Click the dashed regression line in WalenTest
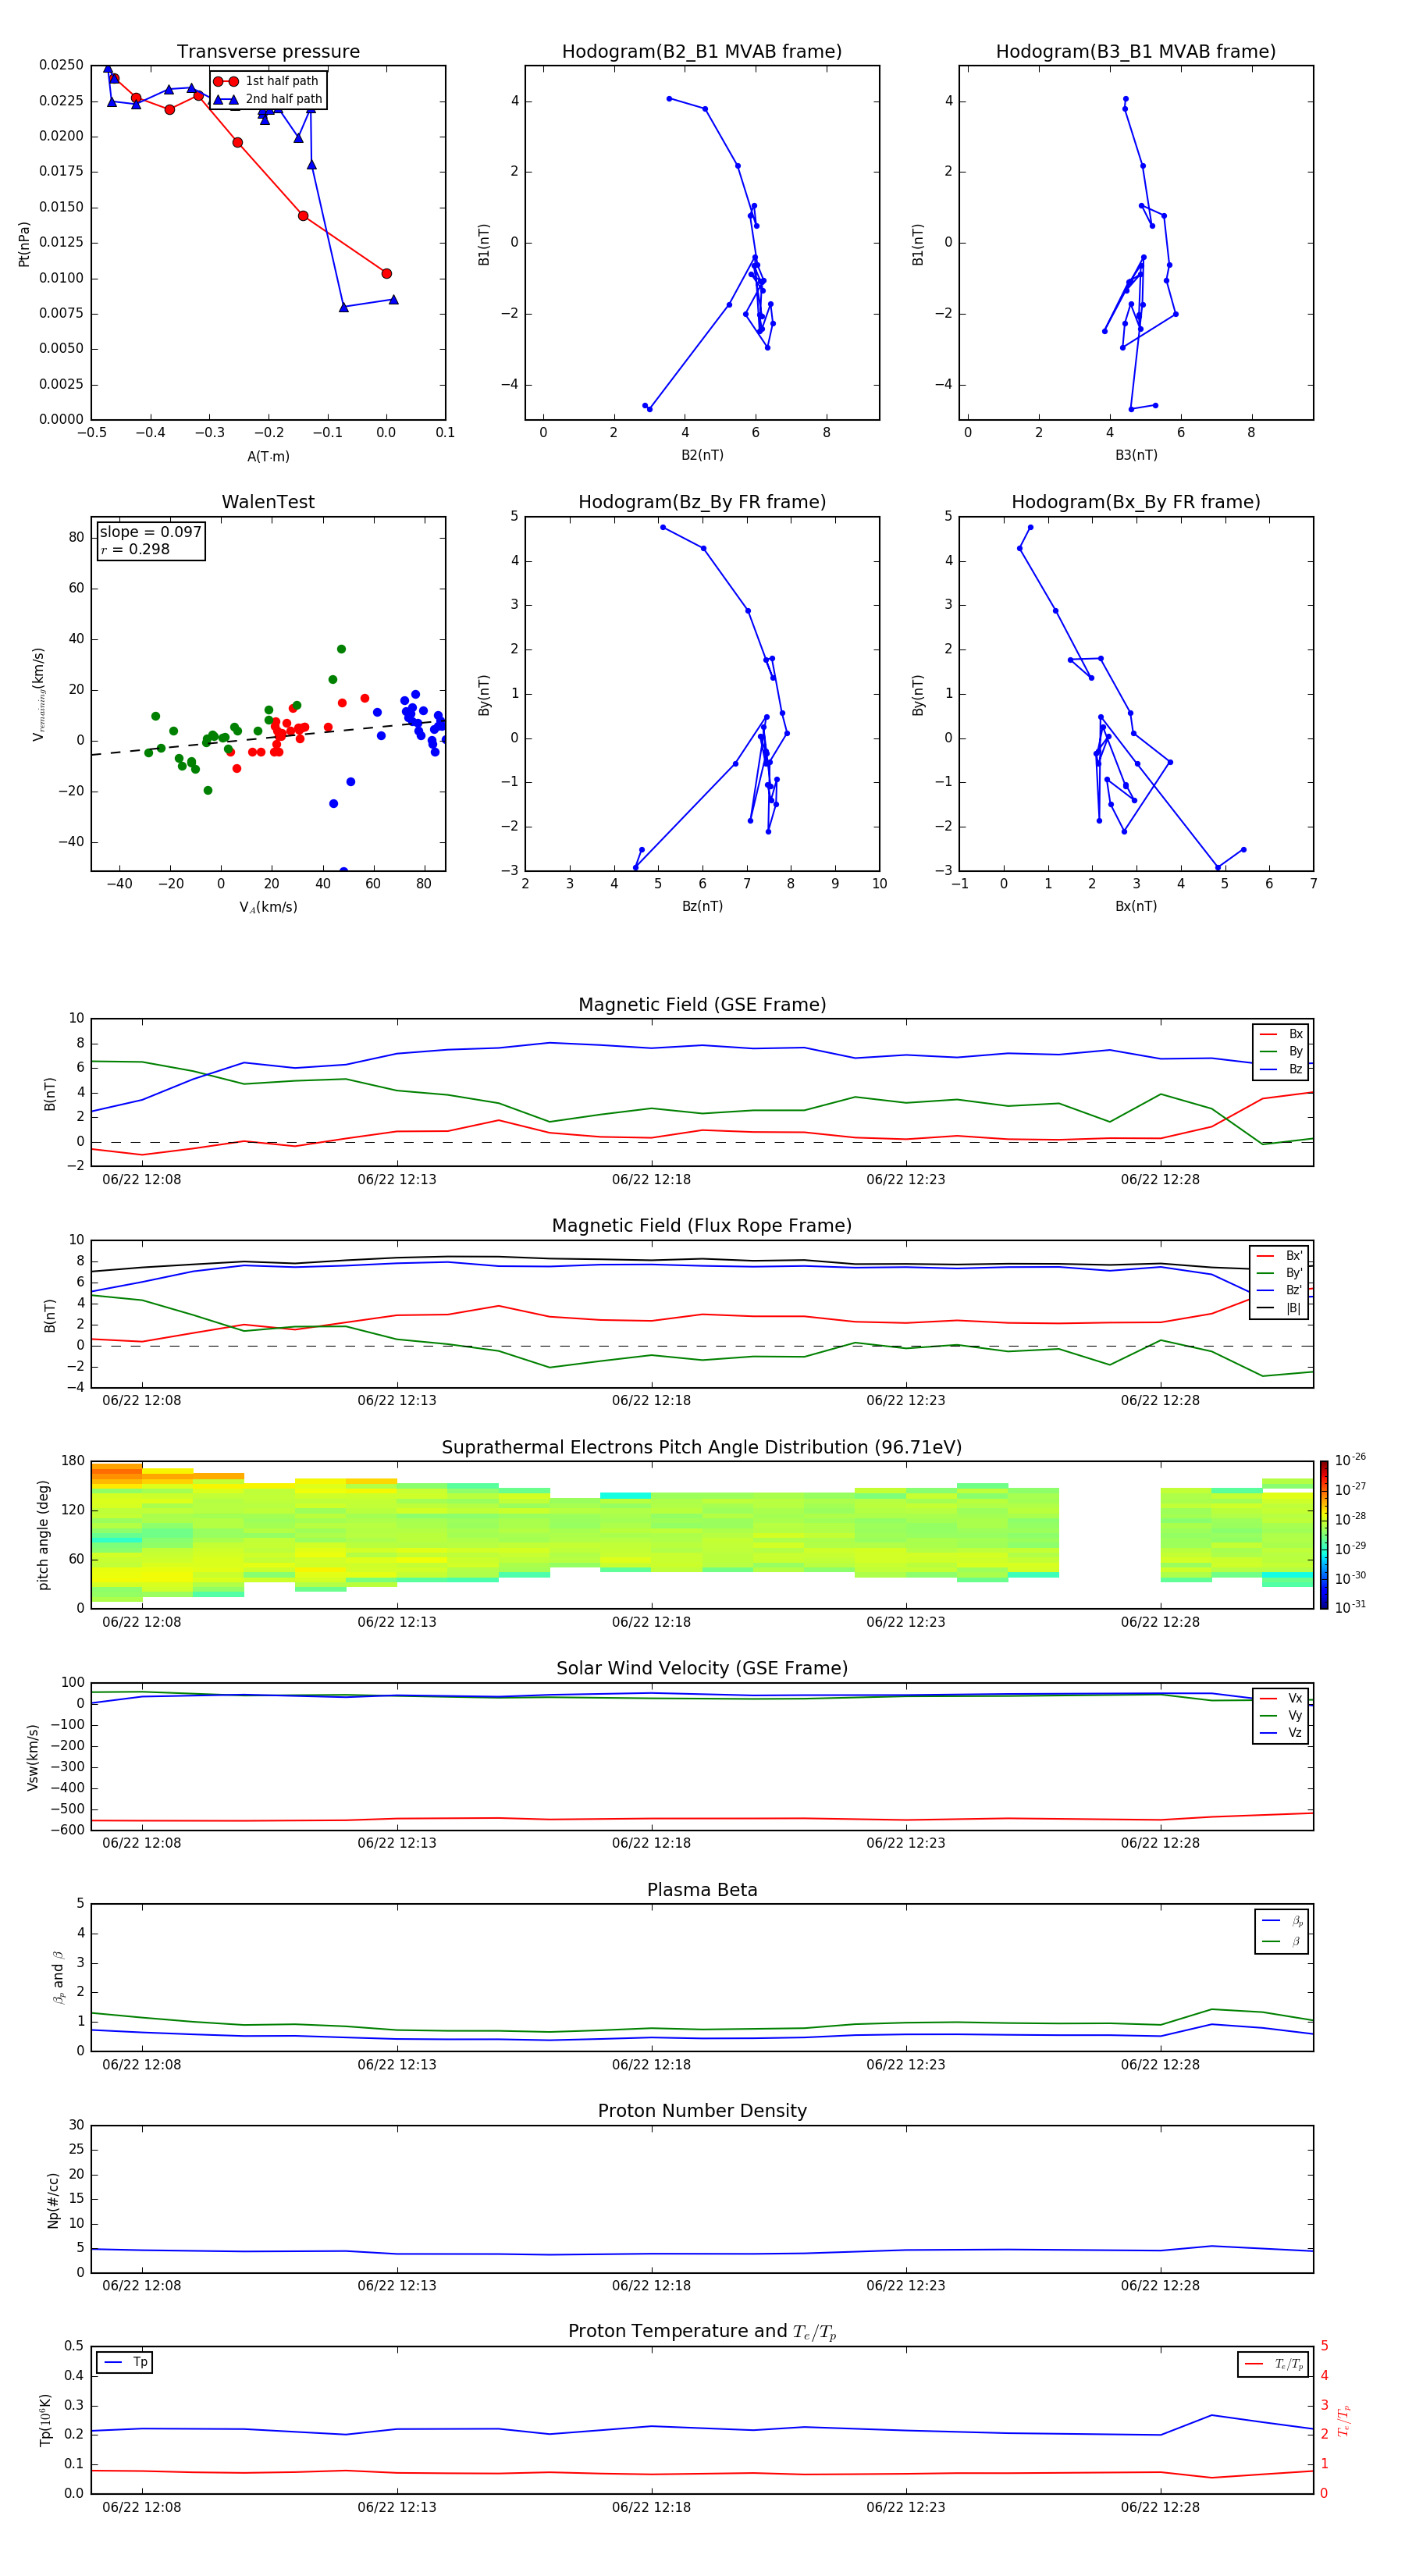Screen dimensions: 1405x2576 (268, 737)
